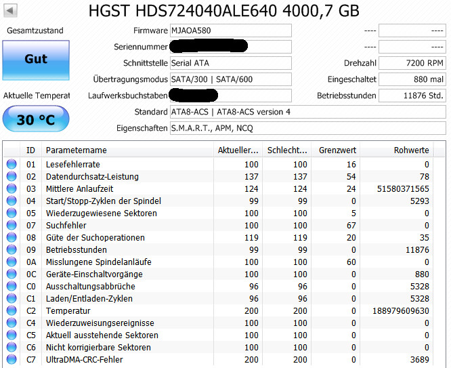
Task: Select parameter name UltraDMA-CRC-Fehler
Action: (x=85, y=360)
